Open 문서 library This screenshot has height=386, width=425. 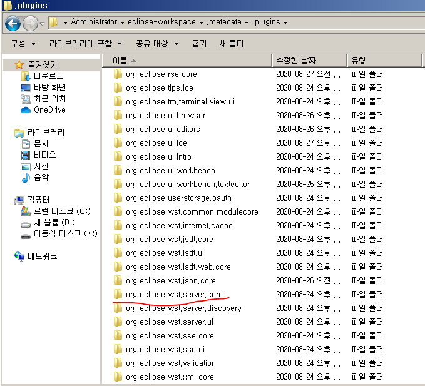41,143
